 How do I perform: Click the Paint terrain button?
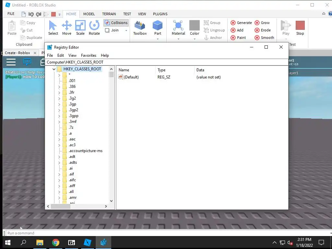tap(238, 38)
